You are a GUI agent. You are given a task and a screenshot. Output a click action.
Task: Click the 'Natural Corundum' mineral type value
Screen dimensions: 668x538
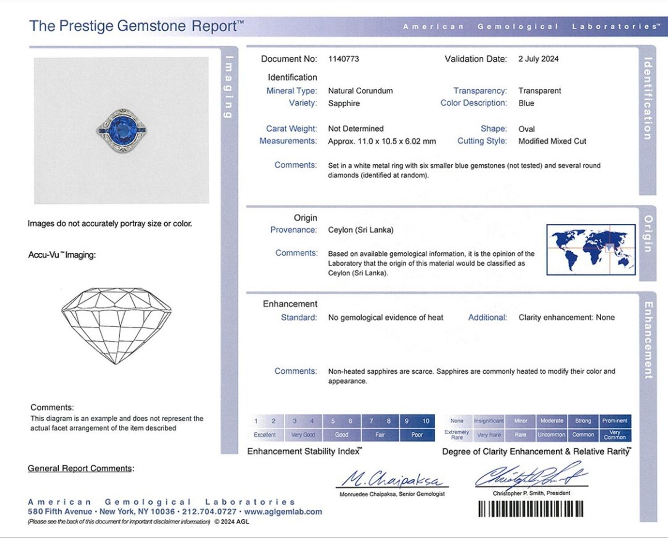(x=360, y=91)
